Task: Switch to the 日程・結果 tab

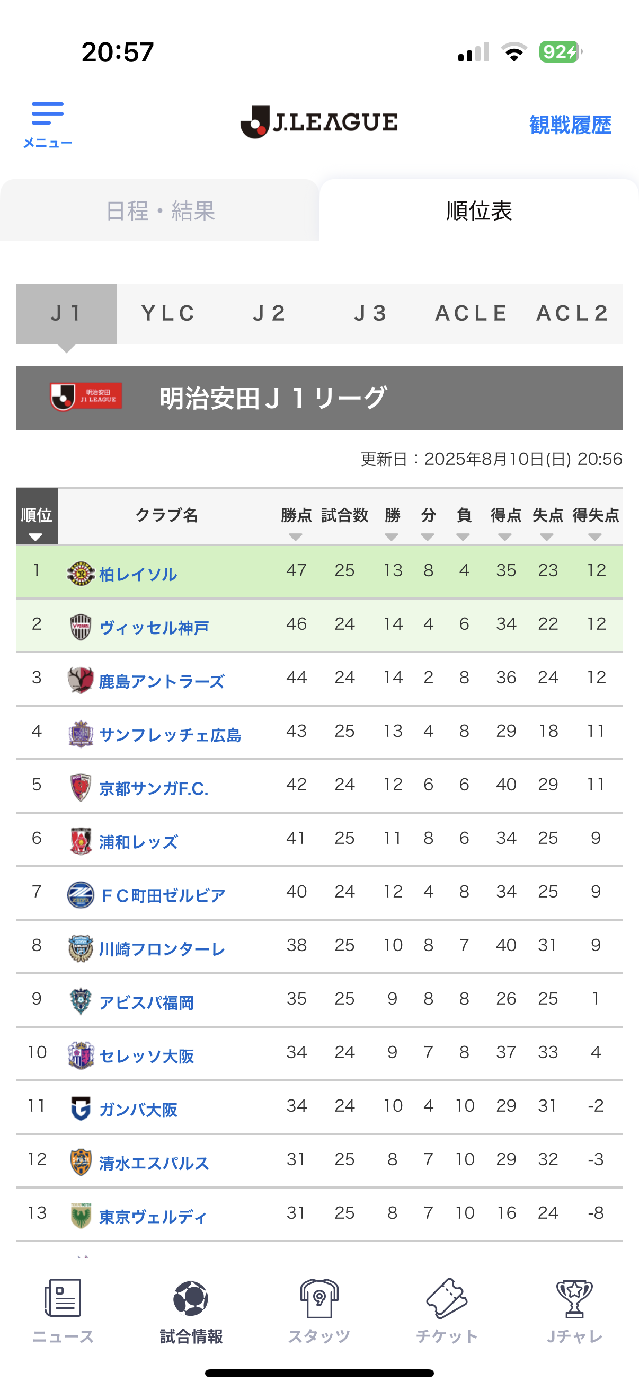Action: coord(159,210)
